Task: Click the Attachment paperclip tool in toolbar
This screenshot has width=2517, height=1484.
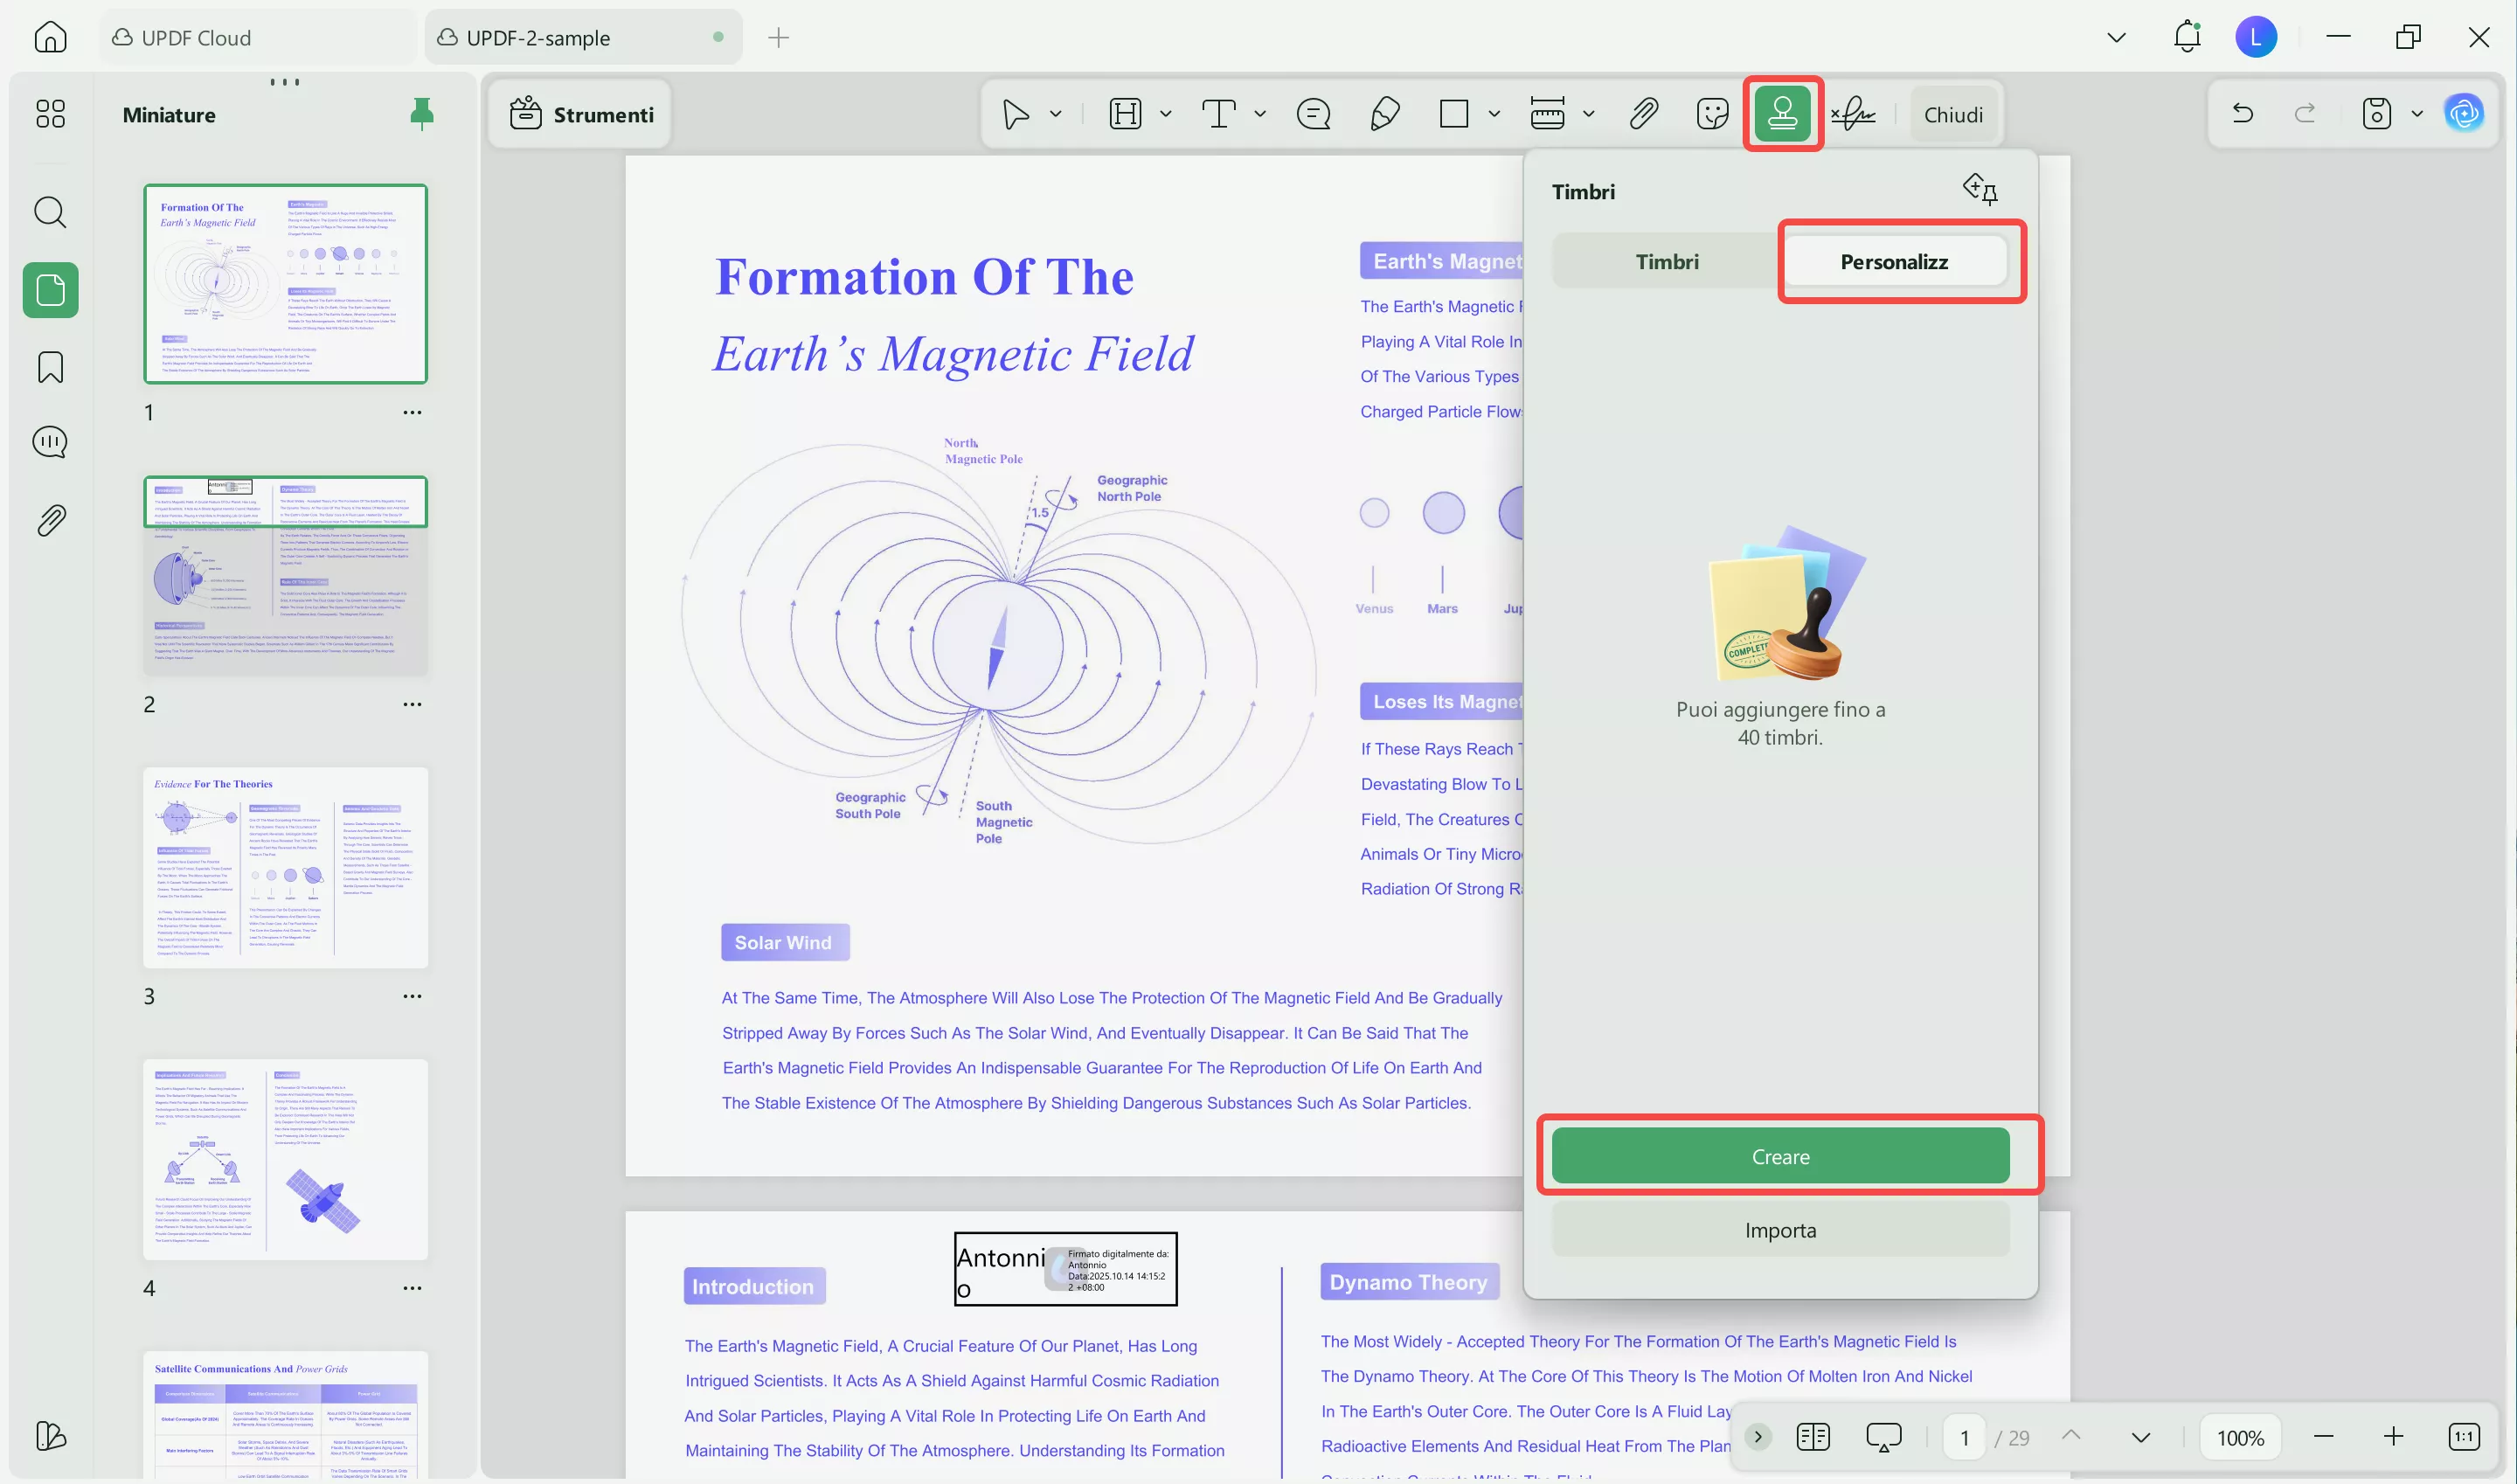Action: coord(1643,114)
